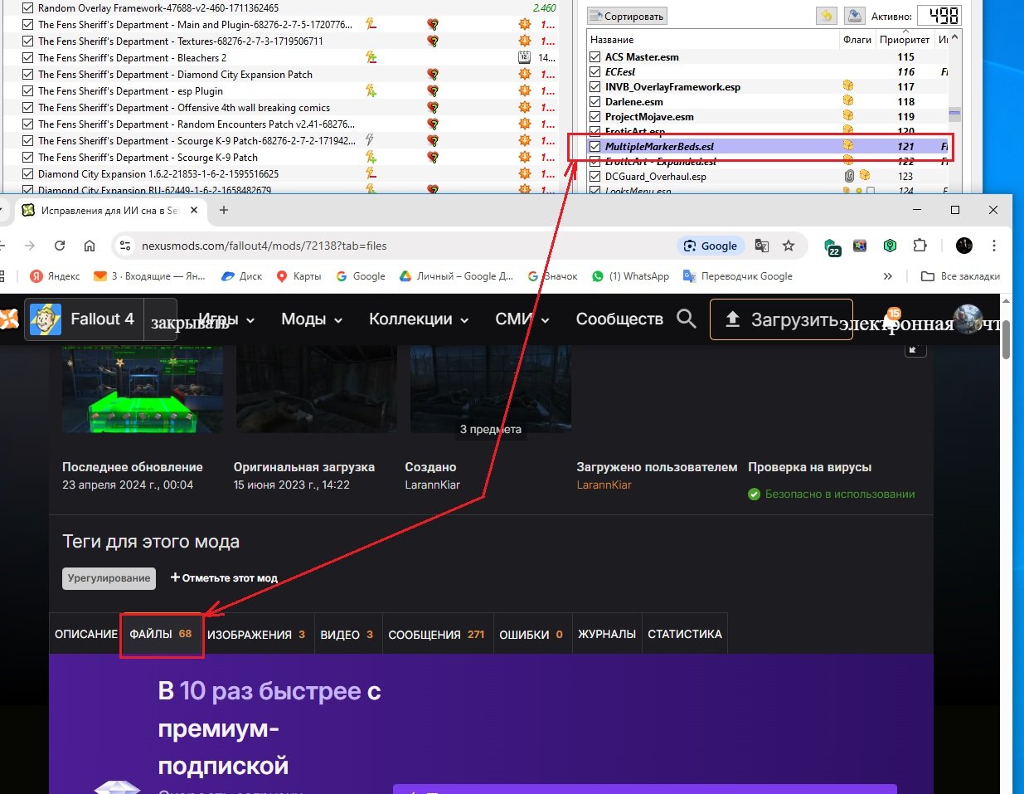
Task: Open the СООБЩЕНИЯ tab
Action: tap(436, 635)
